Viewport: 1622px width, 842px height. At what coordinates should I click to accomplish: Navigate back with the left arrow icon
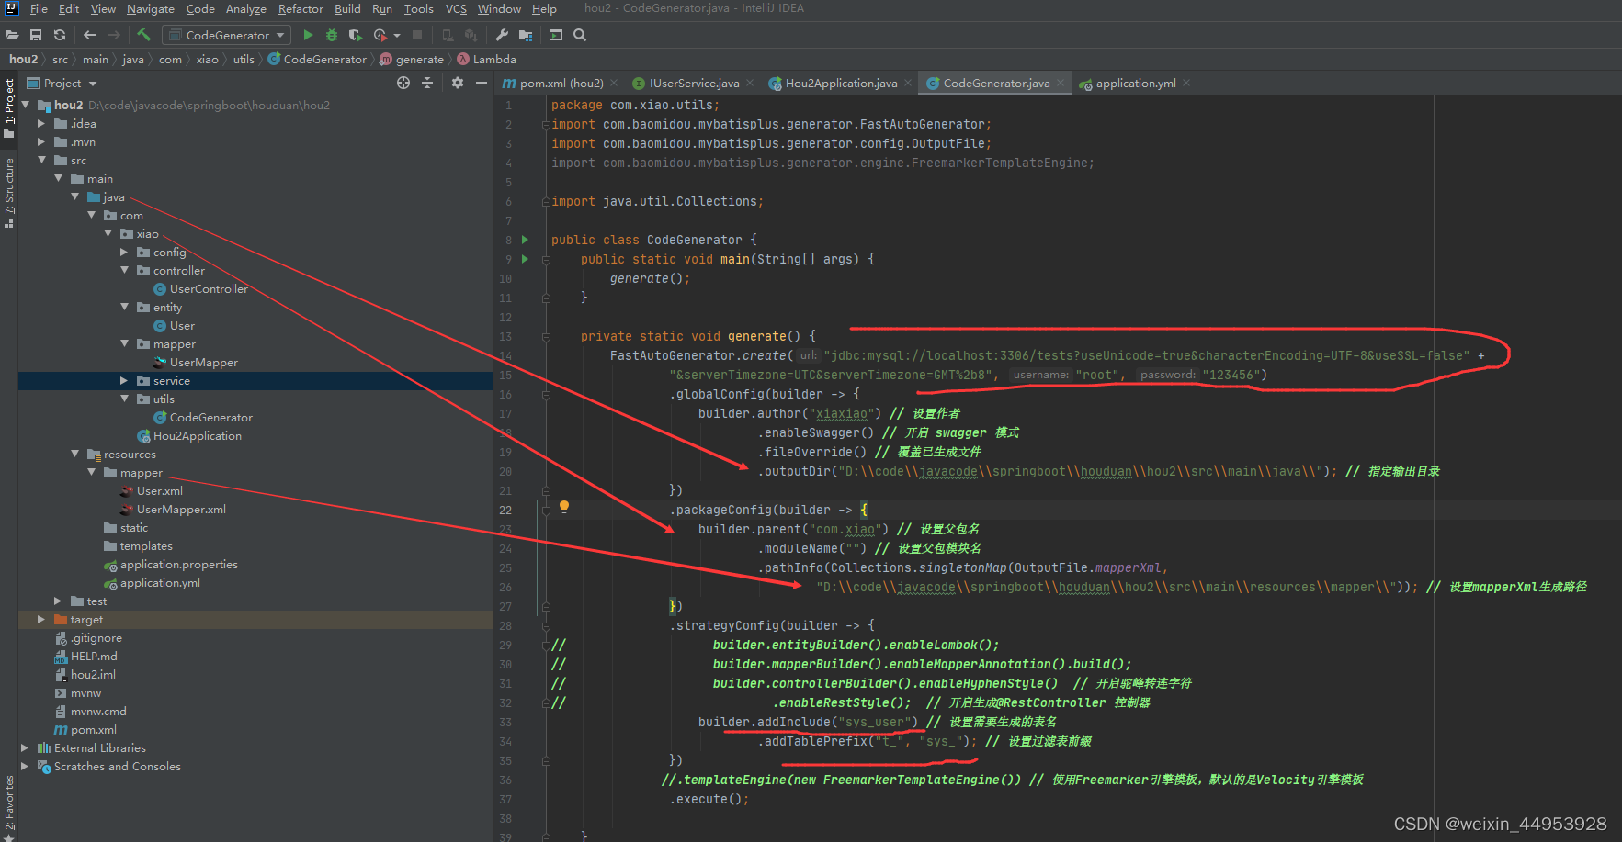[89, 35]
